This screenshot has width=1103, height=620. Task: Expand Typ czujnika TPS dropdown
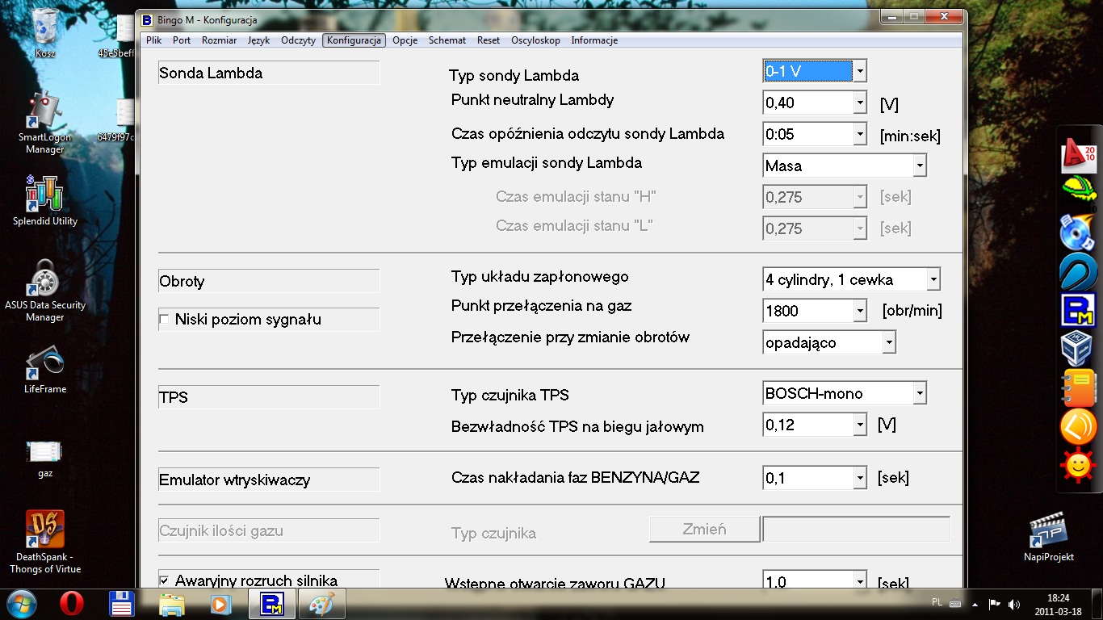coord(919,394)
